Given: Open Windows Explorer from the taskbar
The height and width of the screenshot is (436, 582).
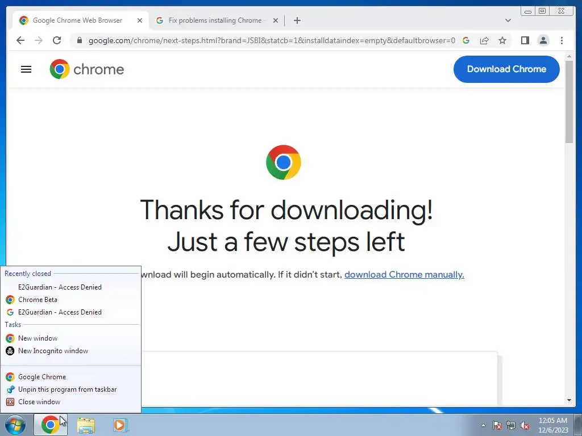Looking at the screenshot, I should [x=86, y=425].
